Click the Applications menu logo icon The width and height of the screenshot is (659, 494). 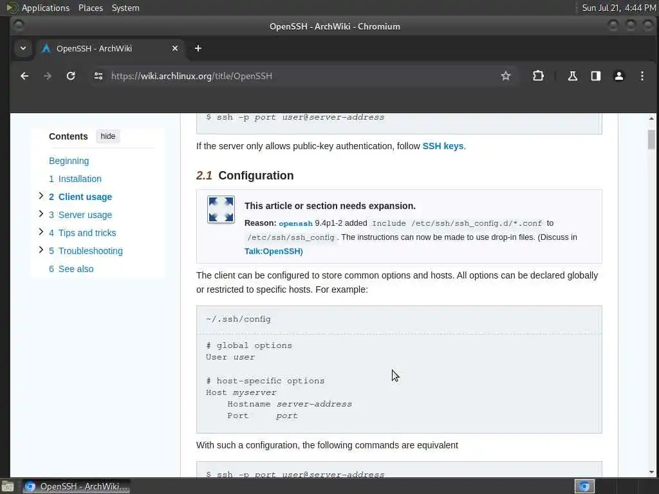(x=12, y=8)
